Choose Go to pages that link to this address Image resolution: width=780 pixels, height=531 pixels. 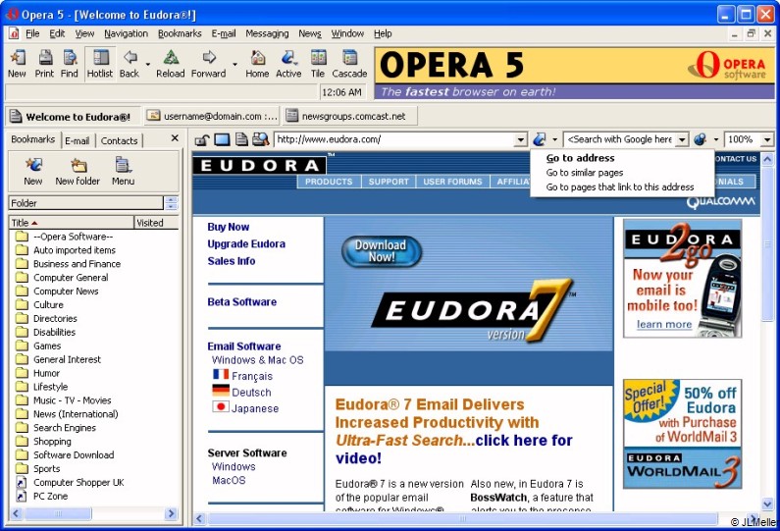[x=620, y=187]
